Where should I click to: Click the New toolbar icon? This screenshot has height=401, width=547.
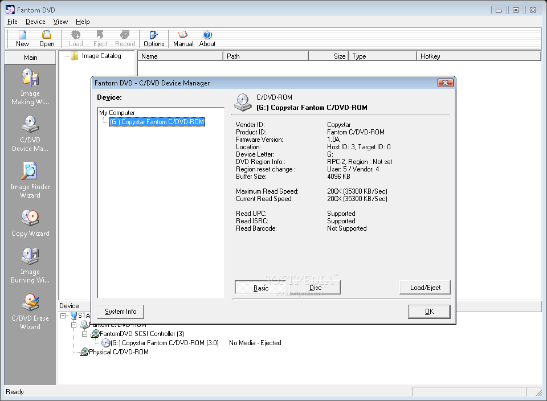click(22, 35)
